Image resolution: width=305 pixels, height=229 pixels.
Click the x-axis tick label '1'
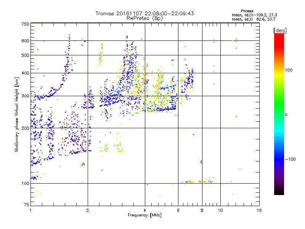tap(30, 210)
